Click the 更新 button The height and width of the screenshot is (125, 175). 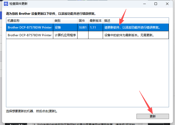pyautogui.click(x=152, y=116)
